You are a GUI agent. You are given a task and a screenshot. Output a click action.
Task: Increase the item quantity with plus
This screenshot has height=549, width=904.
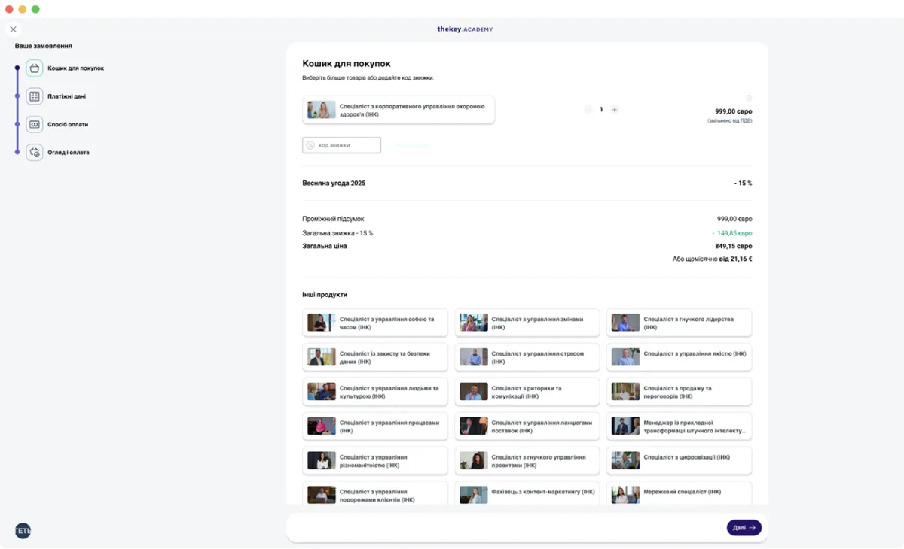point(615,110)
